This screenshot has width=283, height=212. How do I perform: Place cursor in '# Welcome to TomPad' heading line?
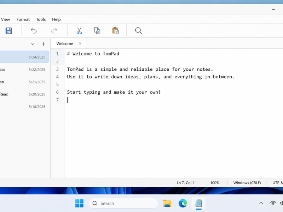[x=93, y=54]
